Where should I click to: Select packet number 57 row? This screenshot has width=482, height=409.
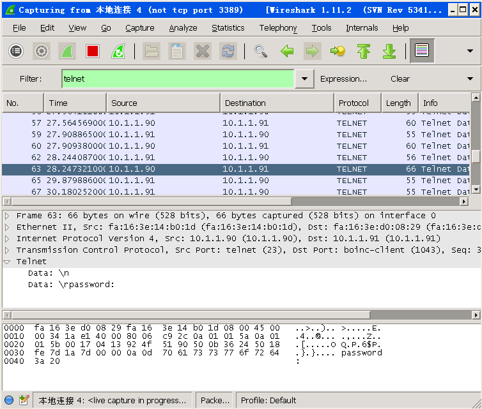tap(235, 123)
